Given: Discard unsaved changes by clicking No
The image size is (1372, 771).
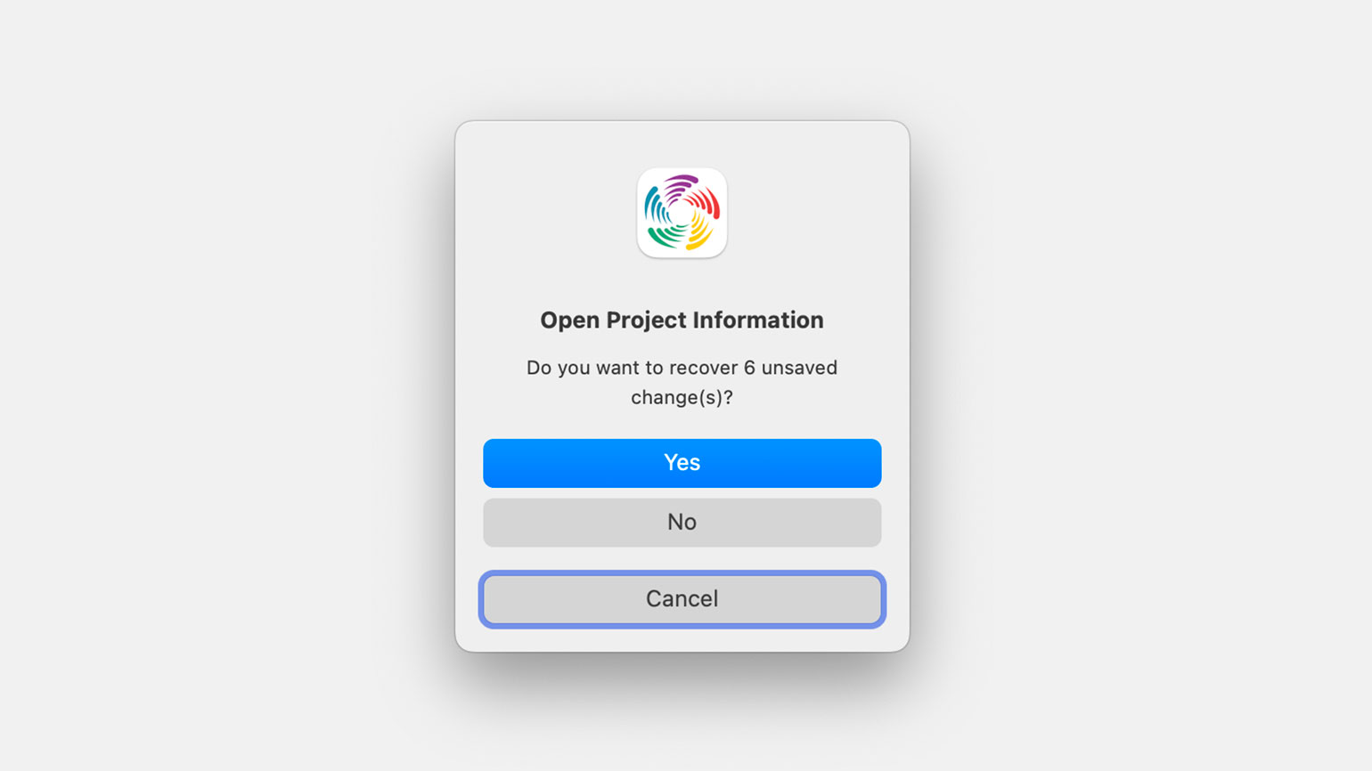Looking at the screenshot, I should tap(682, 522).
